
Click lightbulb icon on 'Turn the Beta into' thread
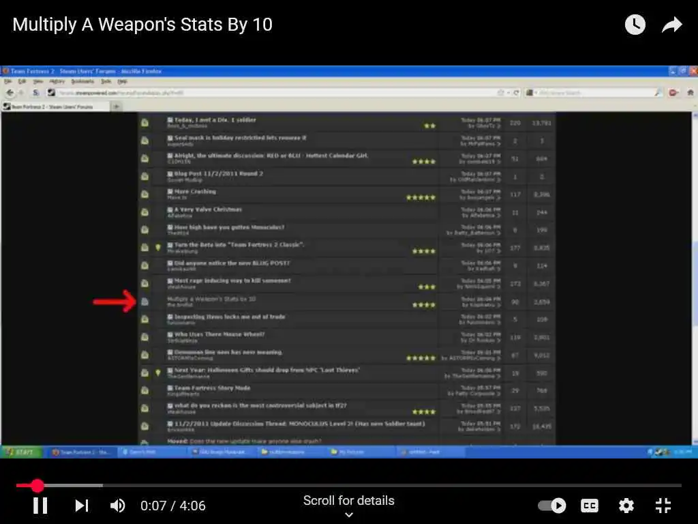(x=157, y=247)
